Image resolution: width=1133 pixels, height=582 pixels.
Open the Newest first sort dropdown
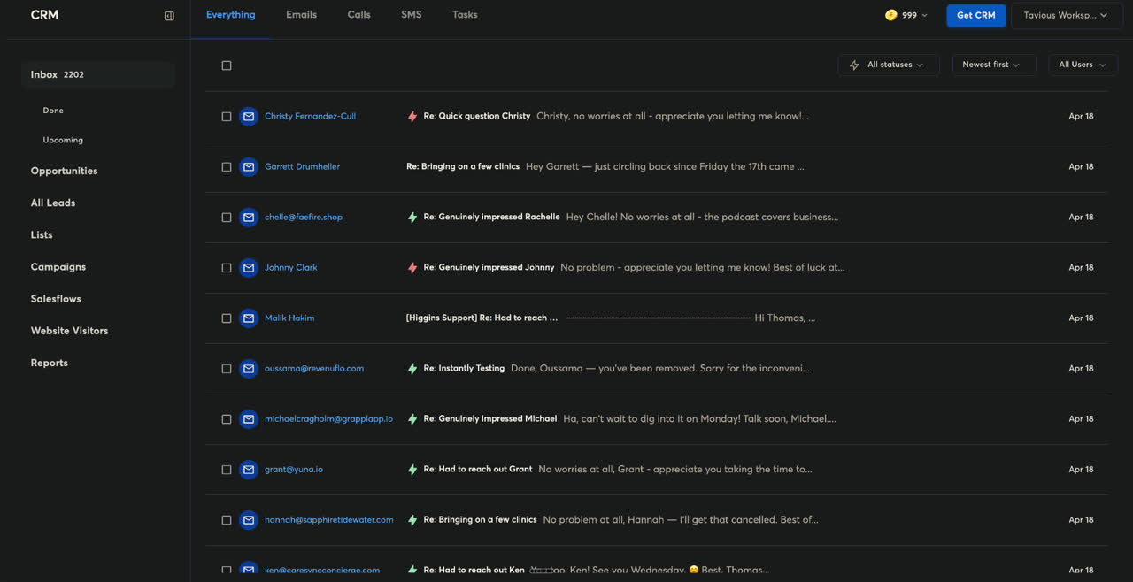pos(993,65)
